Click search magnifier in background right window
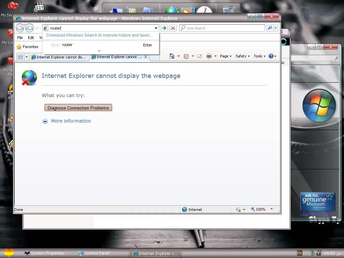 click(x=337, y=58)
